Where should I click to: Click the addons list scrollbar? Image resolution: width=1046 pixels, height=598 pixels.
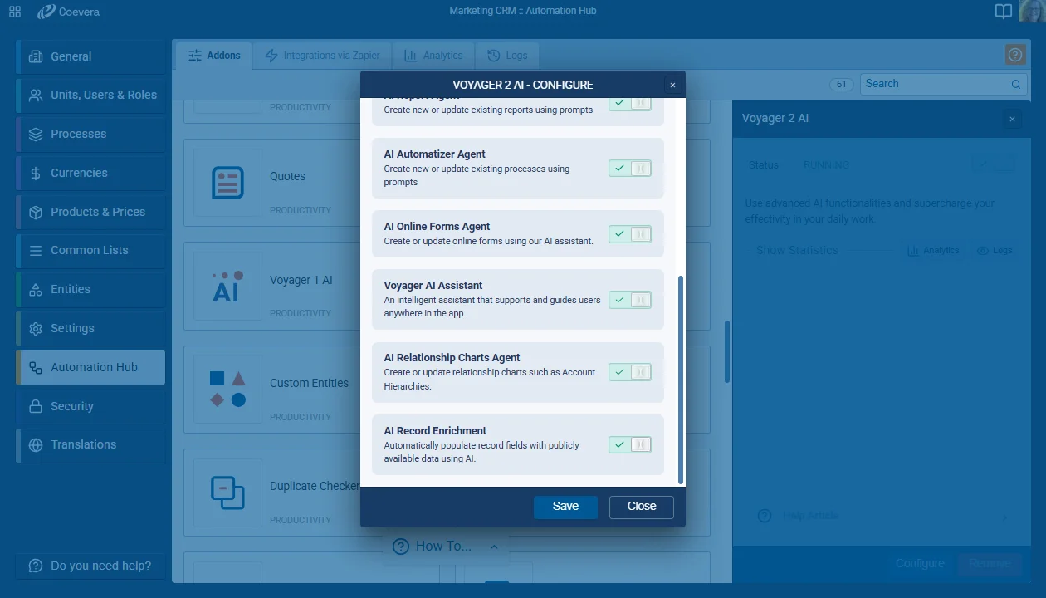[x=728, y=352]
